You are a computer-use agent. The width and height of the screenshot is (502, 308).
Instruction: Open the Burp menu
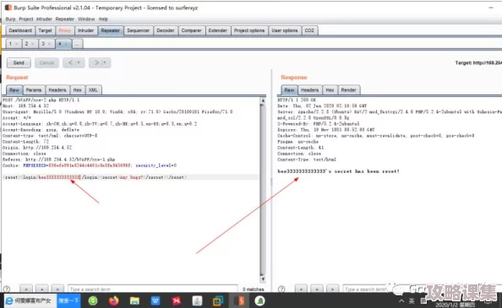click(x=11, y=19)
